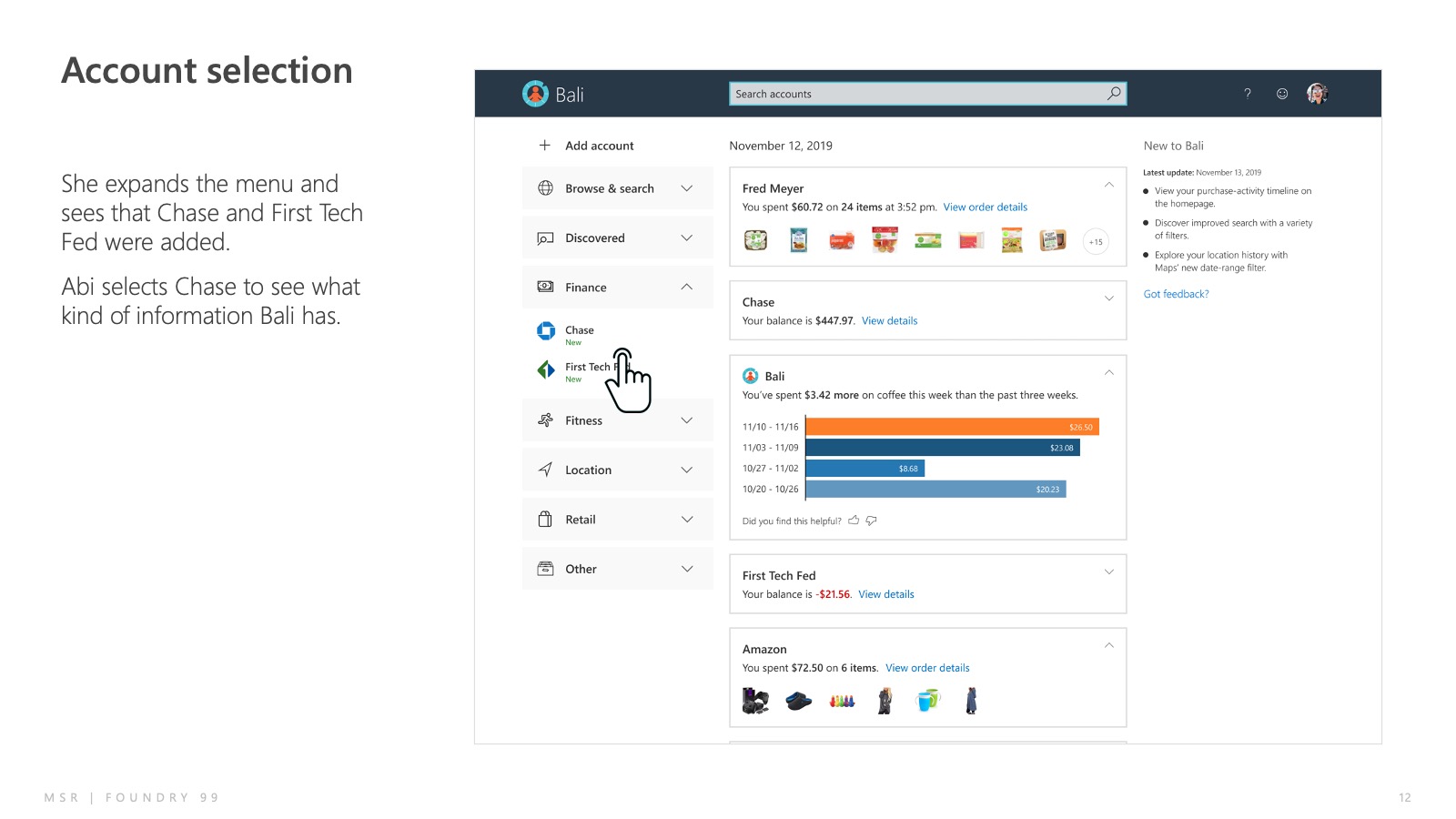This screenshot has width=1456, height=819.
Task: Click the smiley feedback icon
Action: 1282,94
